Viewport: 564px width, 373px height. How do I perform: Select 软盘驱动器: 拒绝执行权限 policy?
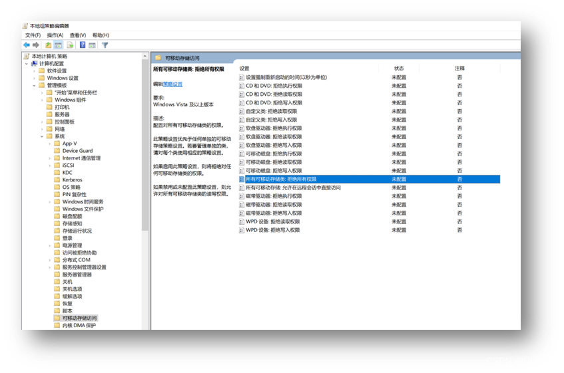[x=370, y=128]
